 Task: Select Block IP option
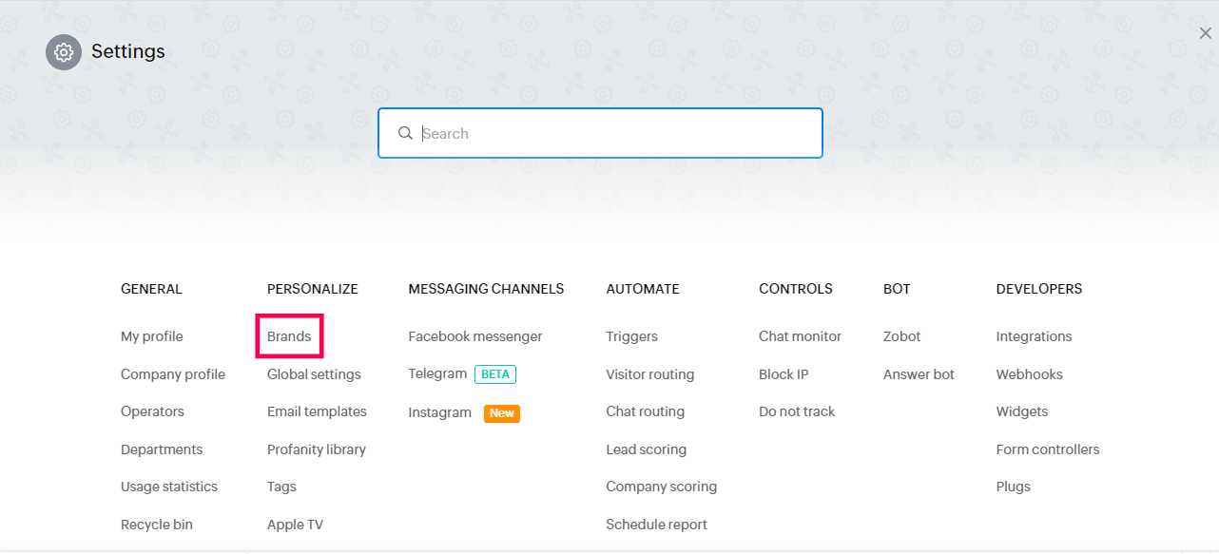(x=784, y=374)
